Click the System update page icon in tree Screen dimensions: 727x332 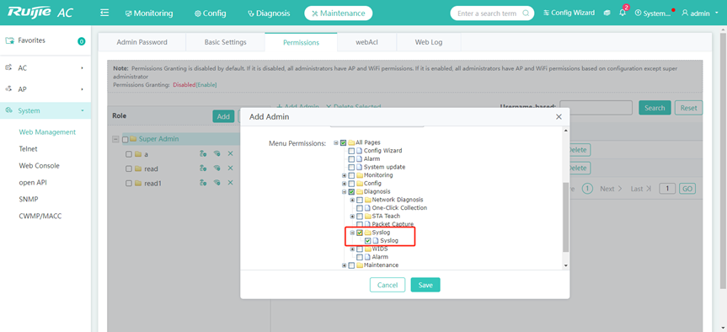360,167
